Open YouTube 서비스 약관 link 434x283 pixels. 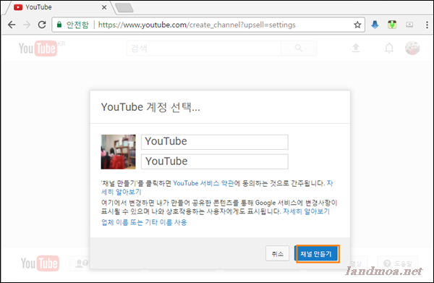click(203, 183)
